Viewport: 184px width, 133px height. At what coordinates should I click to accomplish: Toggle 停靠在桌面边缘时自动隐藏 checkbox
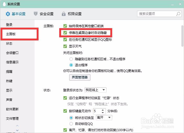(65, 33)
